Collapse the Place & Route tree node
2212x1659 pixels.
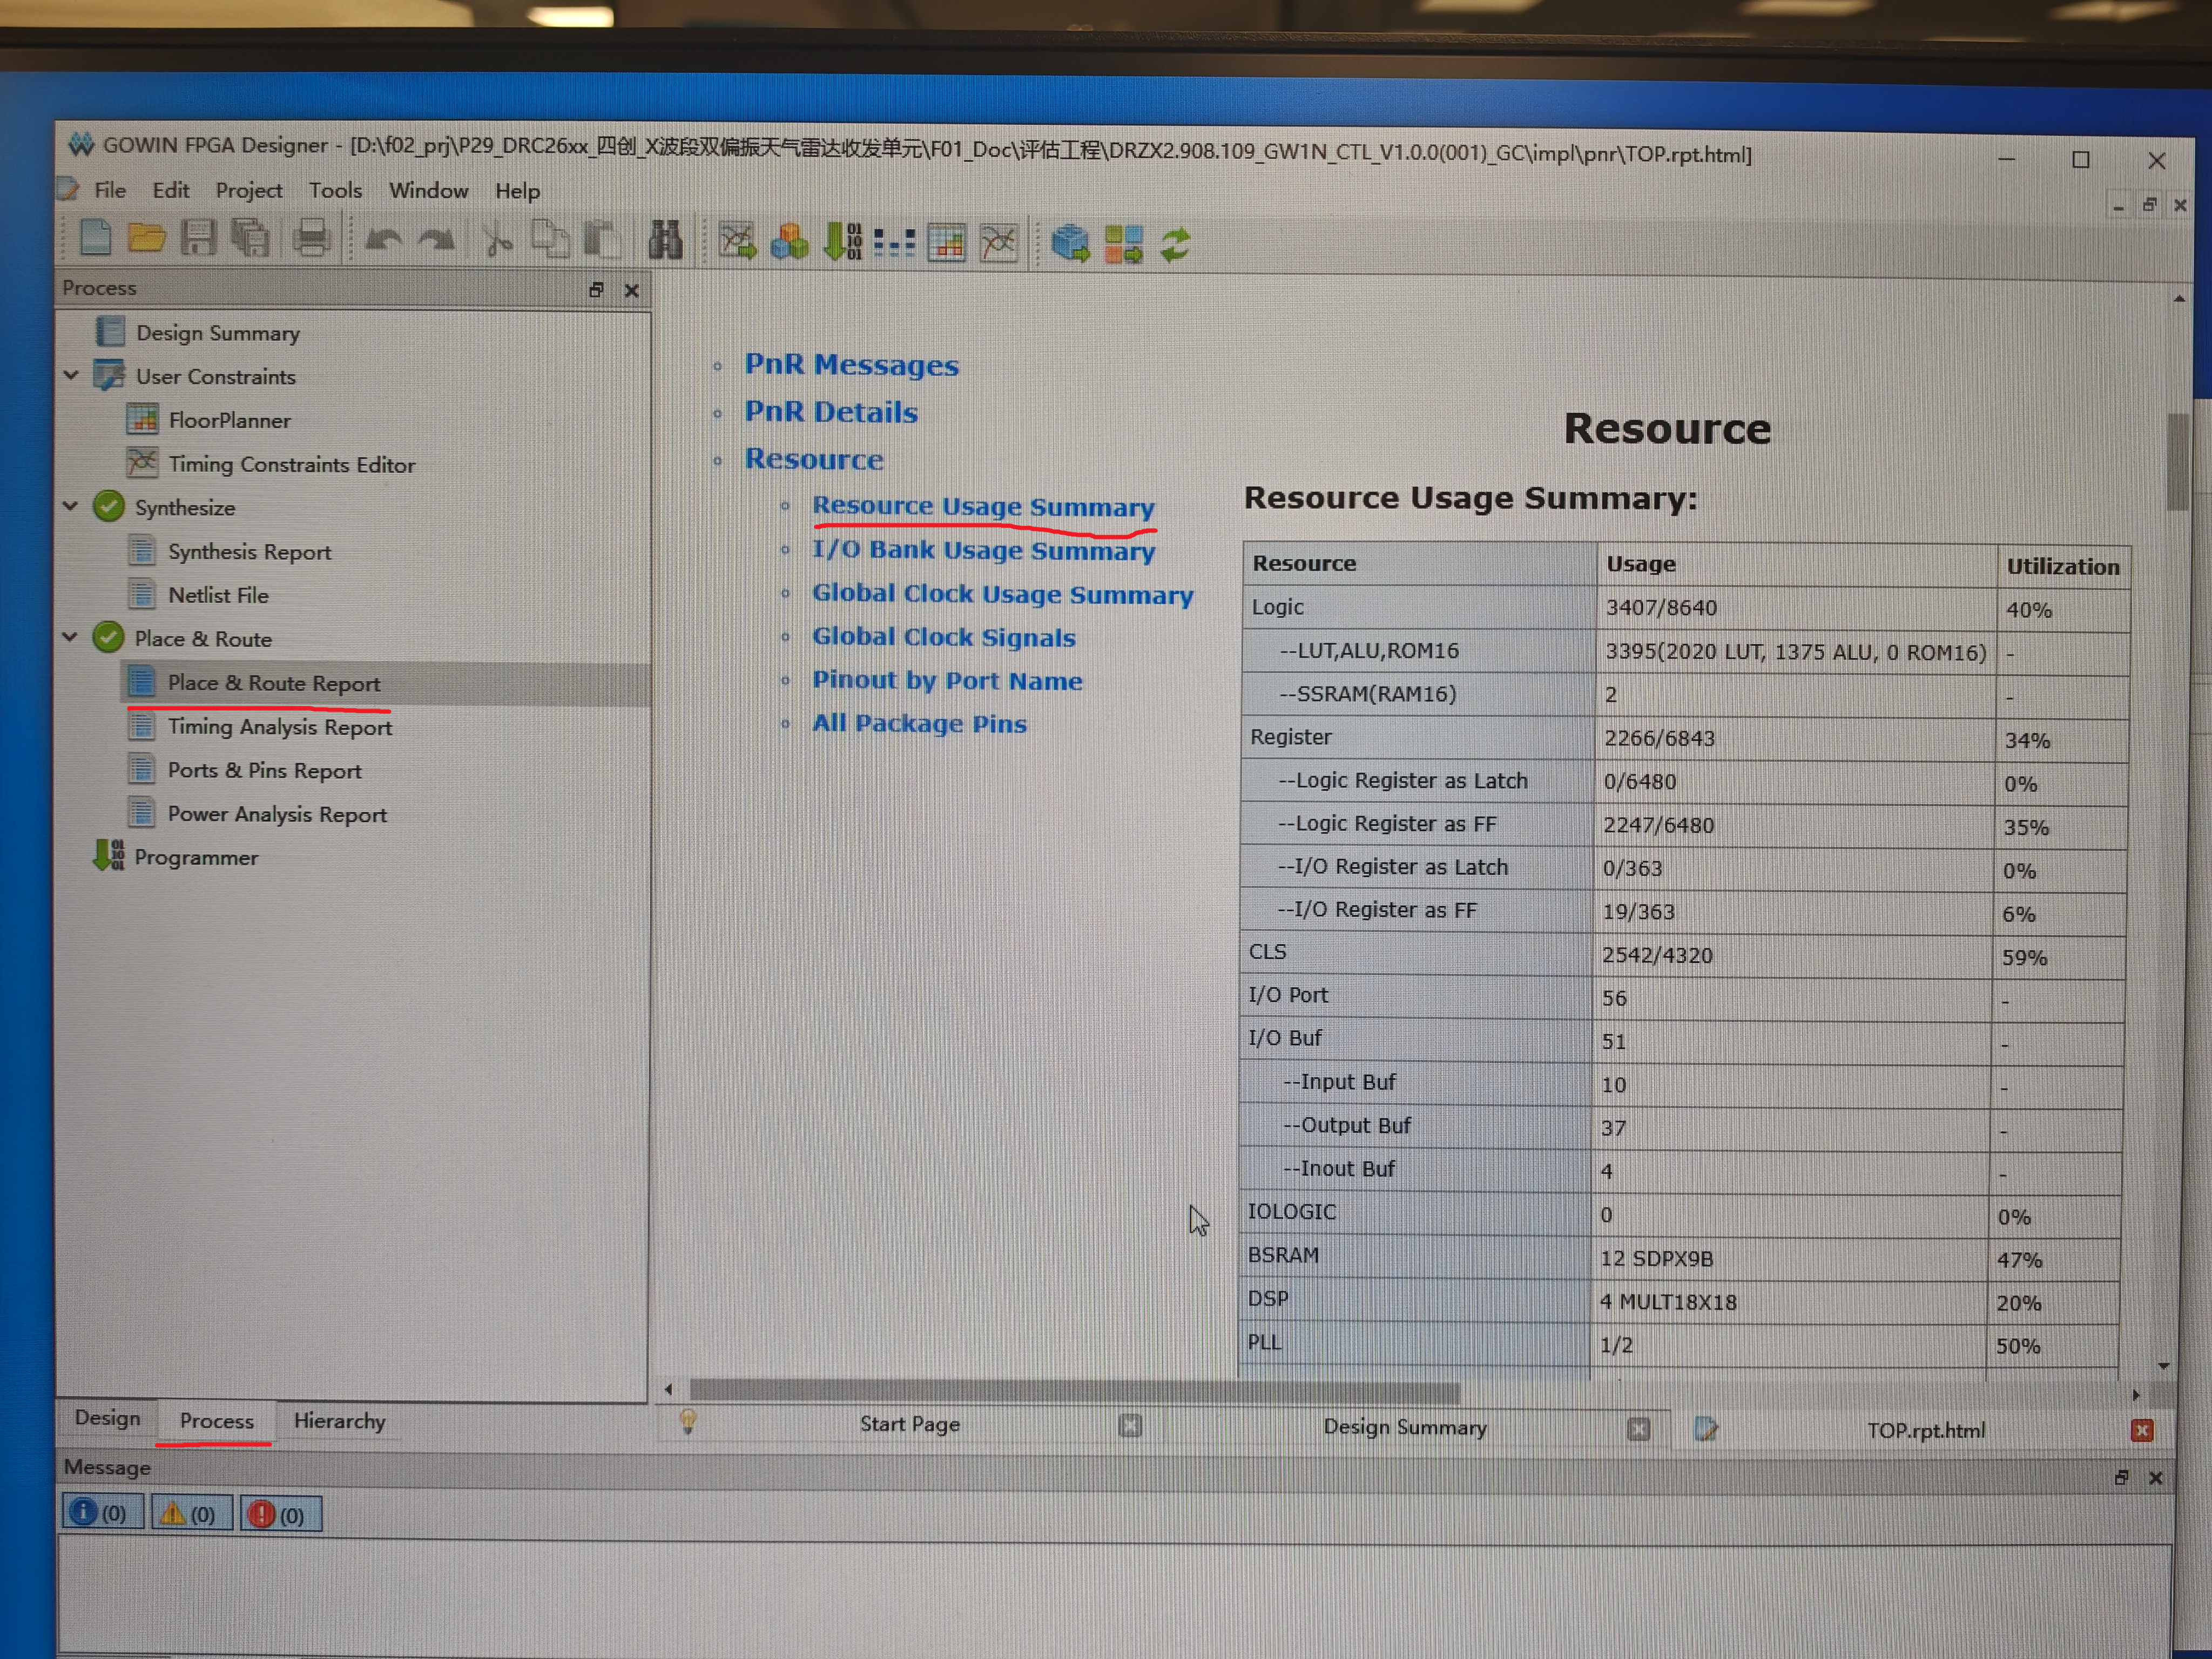(x=71, y=637)
